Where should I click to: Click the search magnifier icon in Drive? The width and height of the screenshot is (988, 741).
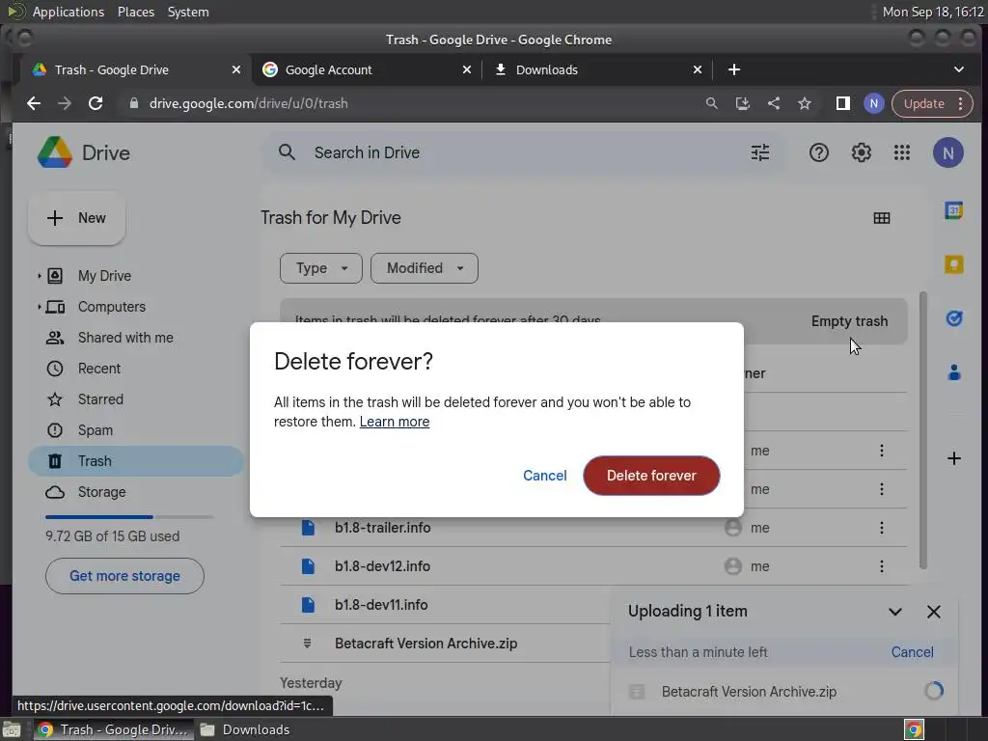point(287,152)
